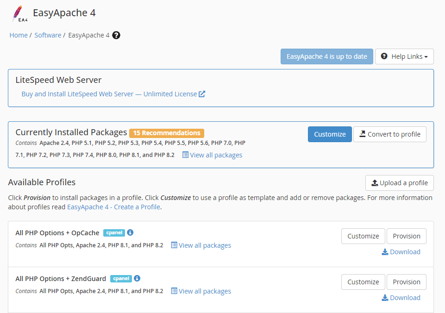This screenshot has height=313, width=445.
Task: Click the Available Profiles heading
Action: click(x=42, y=182)
